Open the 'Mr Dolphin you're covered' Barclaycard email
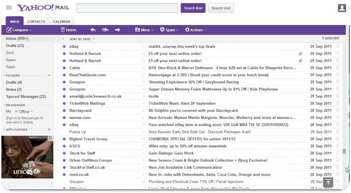 click(x=193, y=111)
